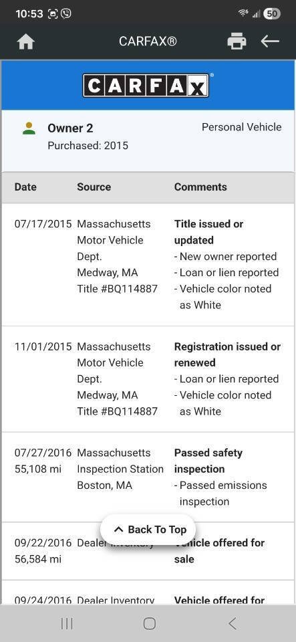Open Android recent apps button
296x642 pixels.
click(67, 623)
